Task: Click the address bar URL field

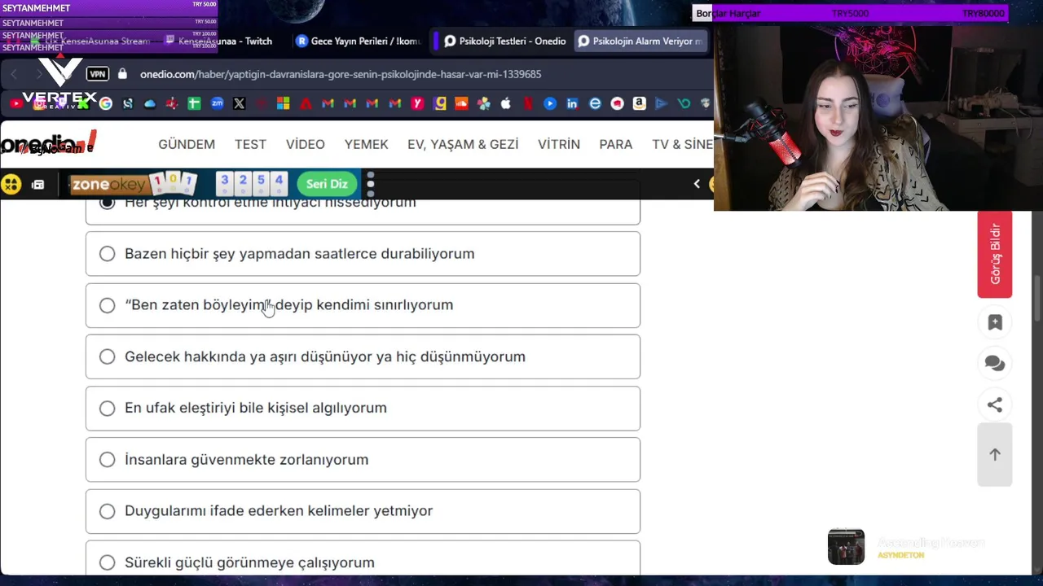Action: pyautogui.click(x=341, y=74)
